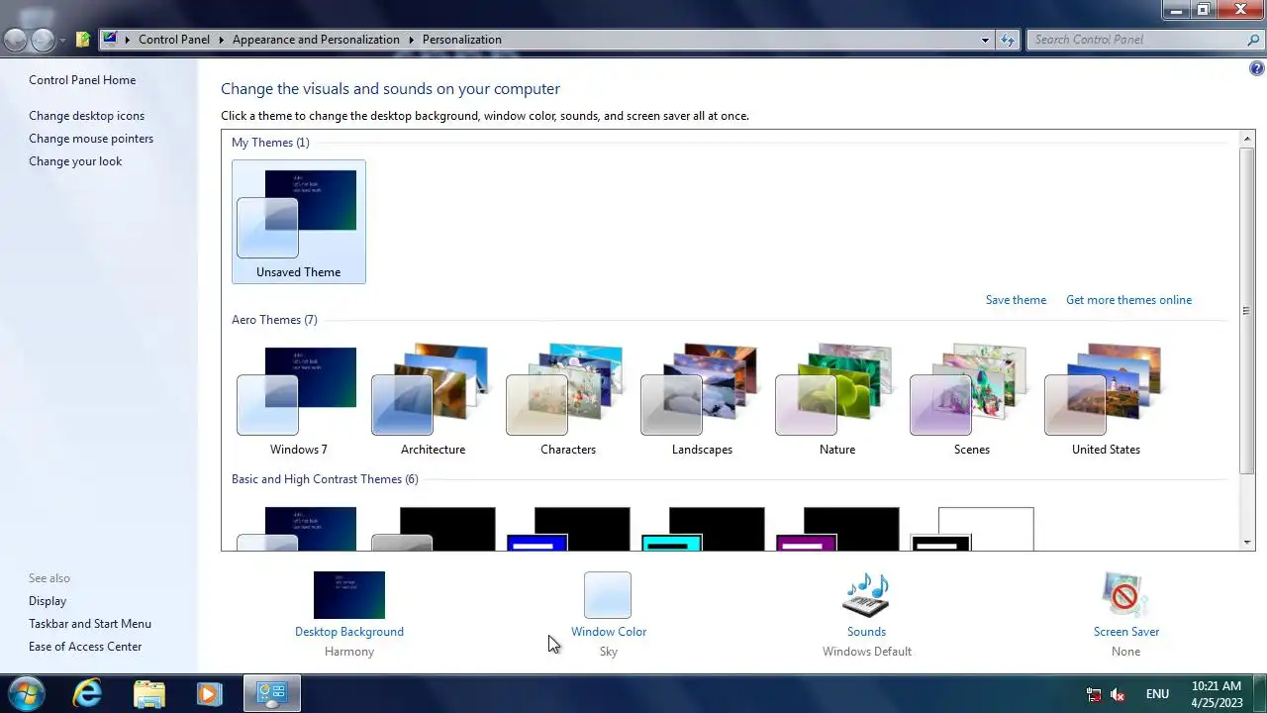Open Window Color settings icon
The width and height of the screenshot is (1267, 713).
click(x=608, y=595)
